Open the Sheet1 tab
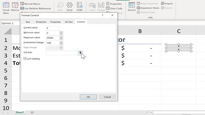 20,112
